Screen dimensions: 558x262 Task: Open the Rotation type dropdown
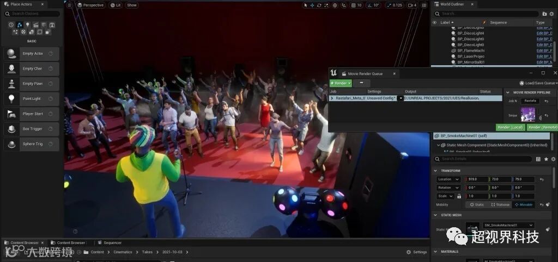click(x=448, y=188)
